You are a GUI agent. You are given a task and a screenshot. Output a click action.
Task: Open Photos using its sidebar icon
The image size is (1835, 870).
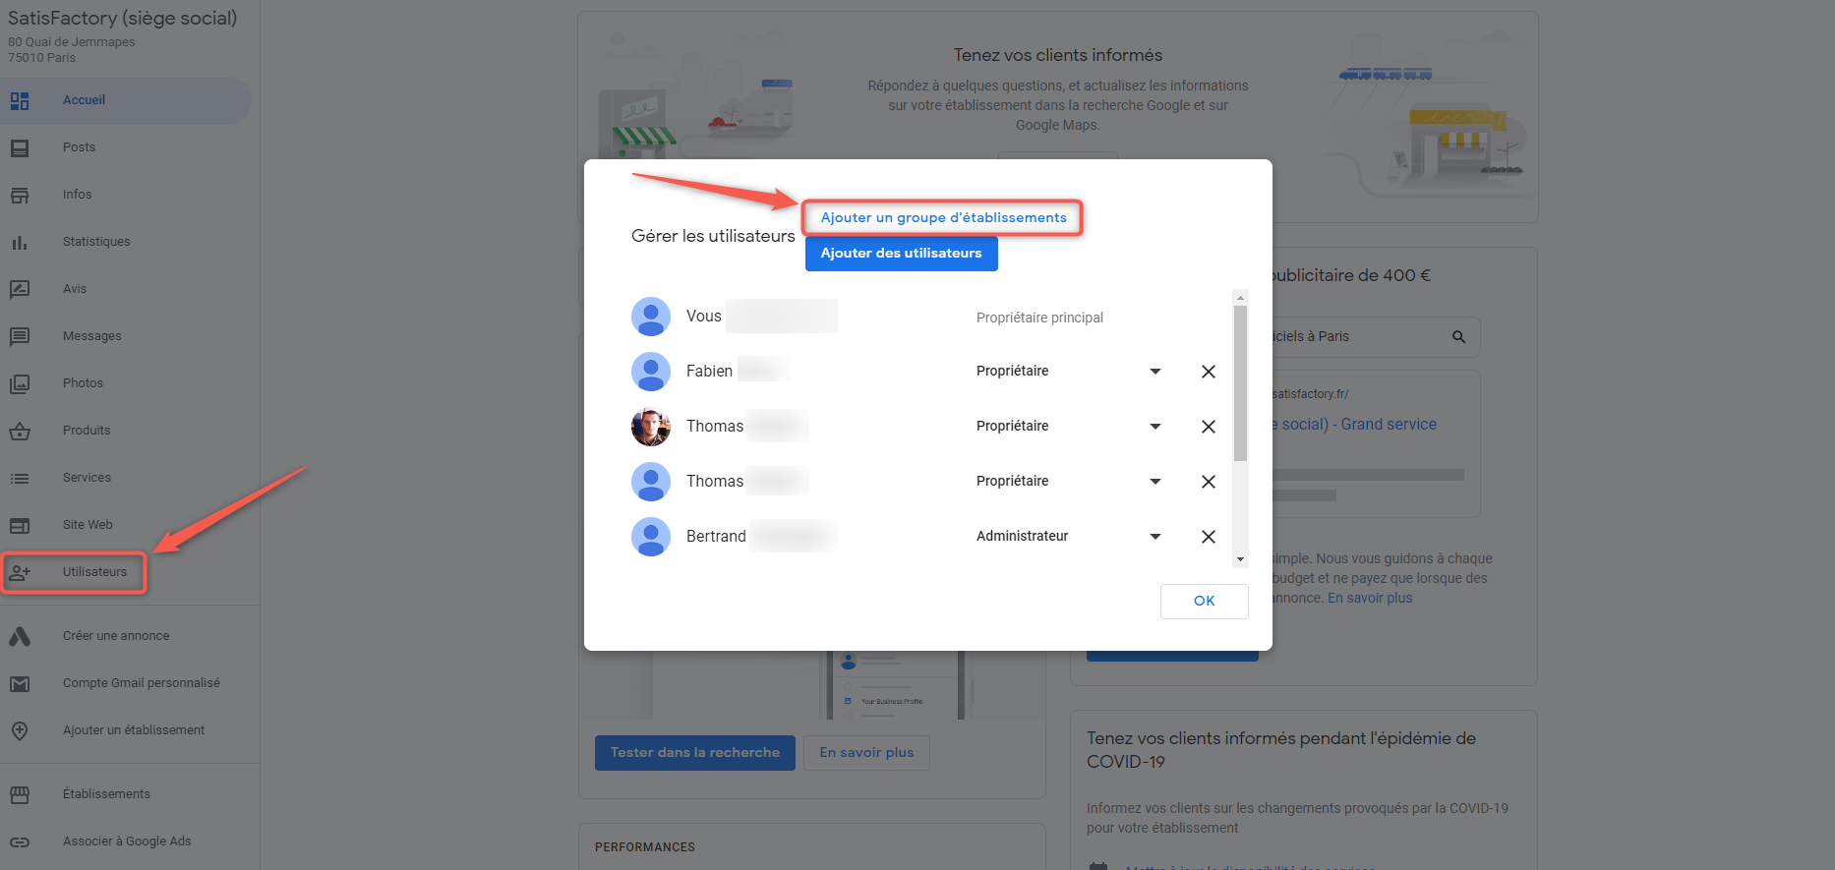click(20, 383)
